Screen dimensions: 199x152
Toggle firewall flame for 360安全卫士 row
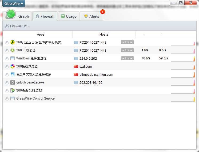coord(7,42)
